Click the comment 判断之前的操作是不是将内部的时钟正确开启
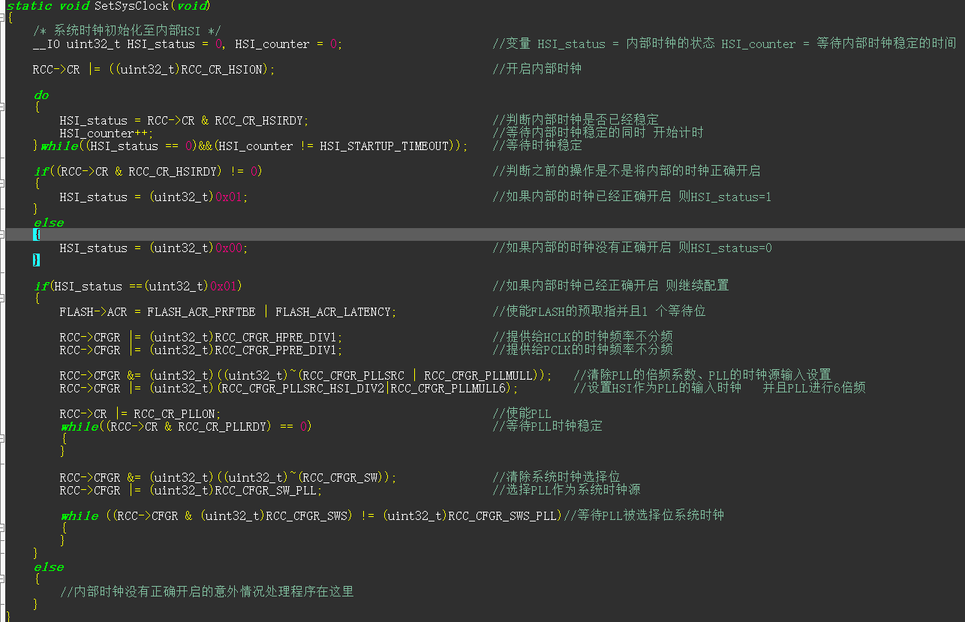The height and width of the screenshot is (622, 965). tap(627, 171)
